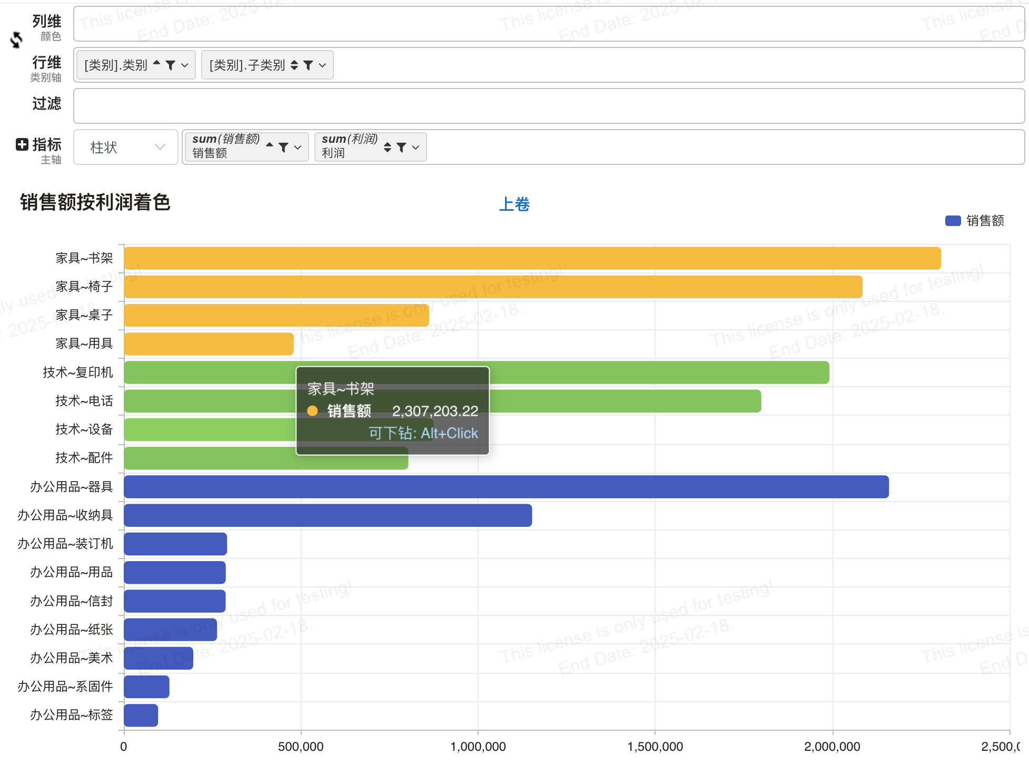Click the empty 过滤 filter field

[549, 106]
